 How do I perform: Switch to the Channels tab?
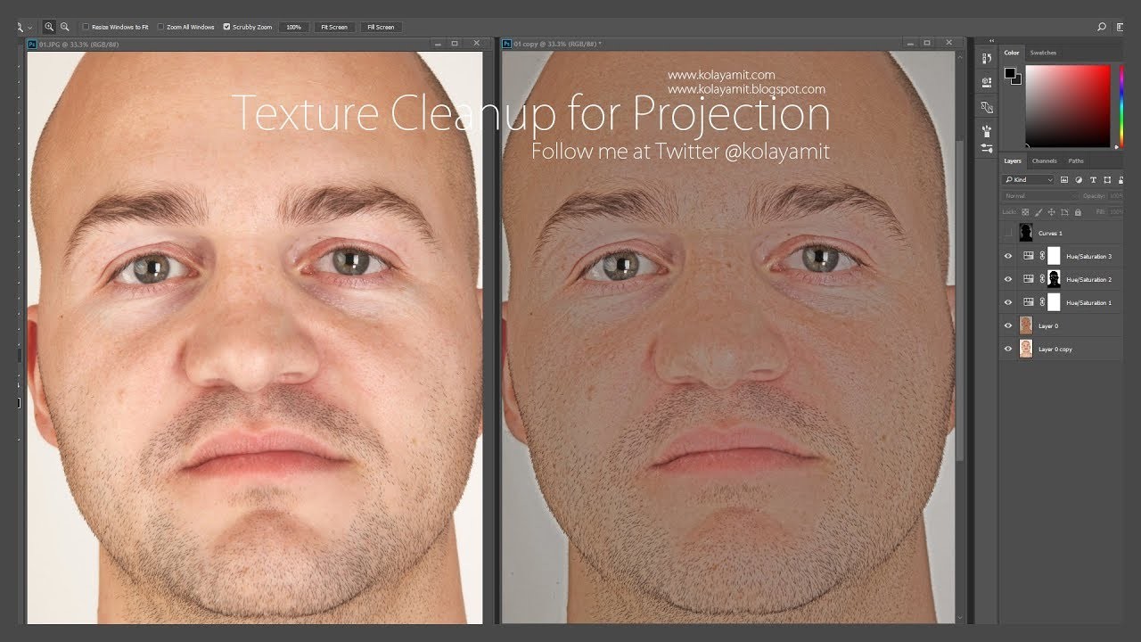pos(1043,160)
